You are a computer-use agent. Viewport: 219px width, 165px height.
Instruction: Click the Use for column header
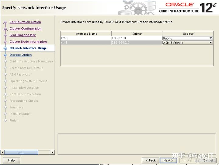click(188, 34)
